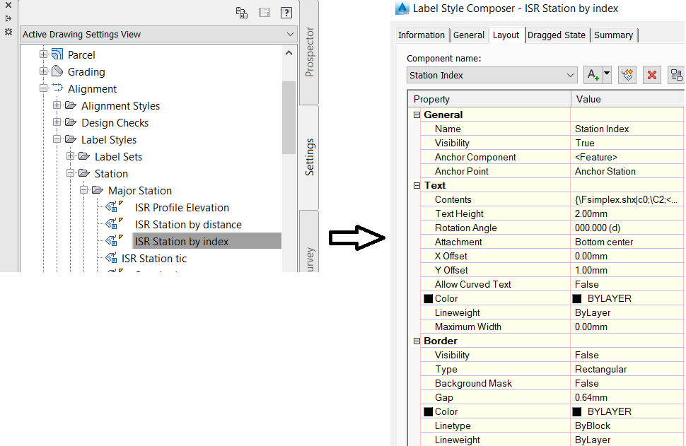Expand the Label Sets node
This screenshot has height=446, width=686.
pos(71,156)
